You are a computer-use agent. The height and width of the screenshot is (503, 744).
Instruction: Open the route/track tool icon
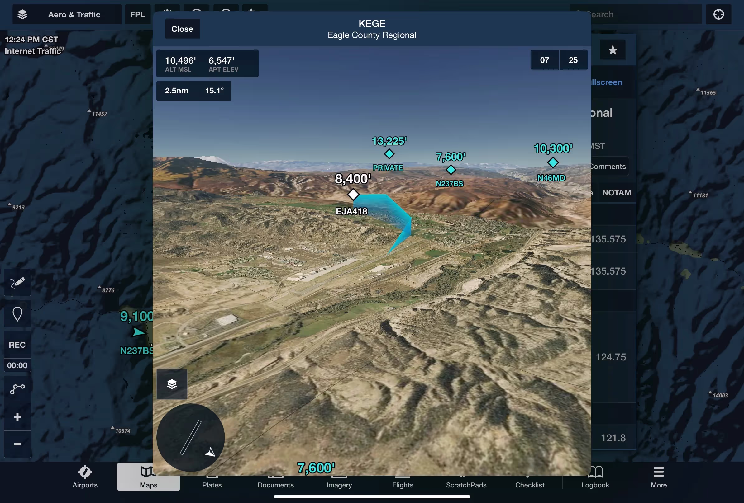click(17, 389)
